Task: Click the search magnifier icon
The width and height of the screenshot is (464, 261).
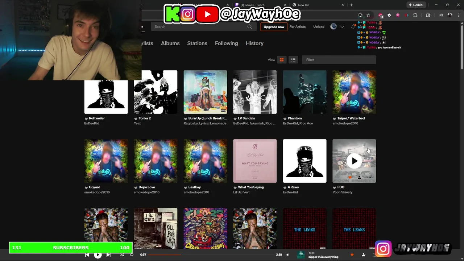Action: [x=250, y=27]
